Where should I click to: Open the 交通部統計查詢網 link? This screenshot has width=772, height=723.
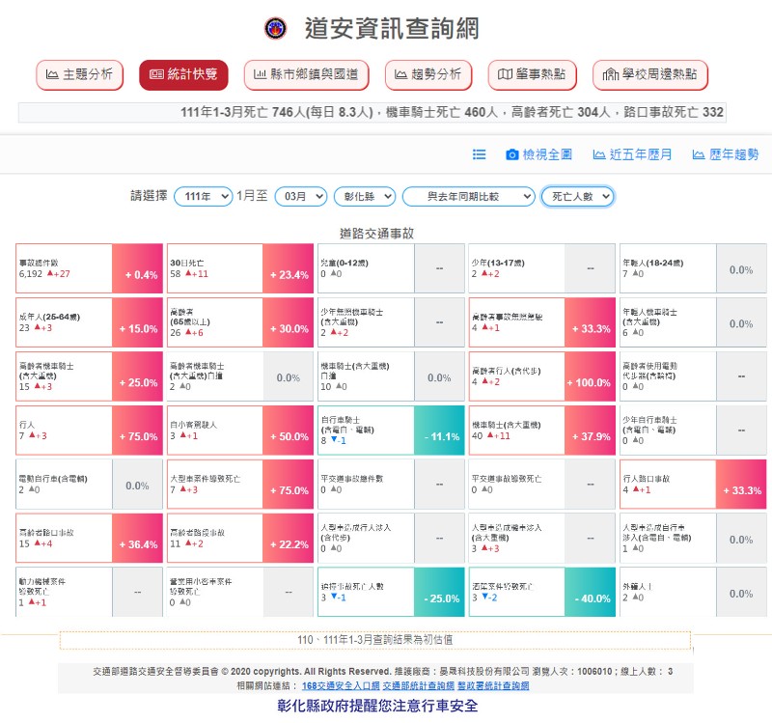point(419,685)
